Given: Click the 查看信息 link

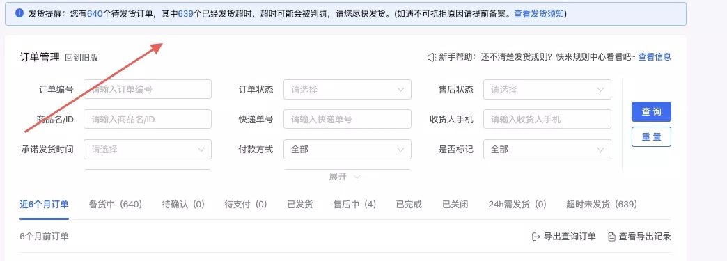Looking at the screenshot, I should coord(655,57).
